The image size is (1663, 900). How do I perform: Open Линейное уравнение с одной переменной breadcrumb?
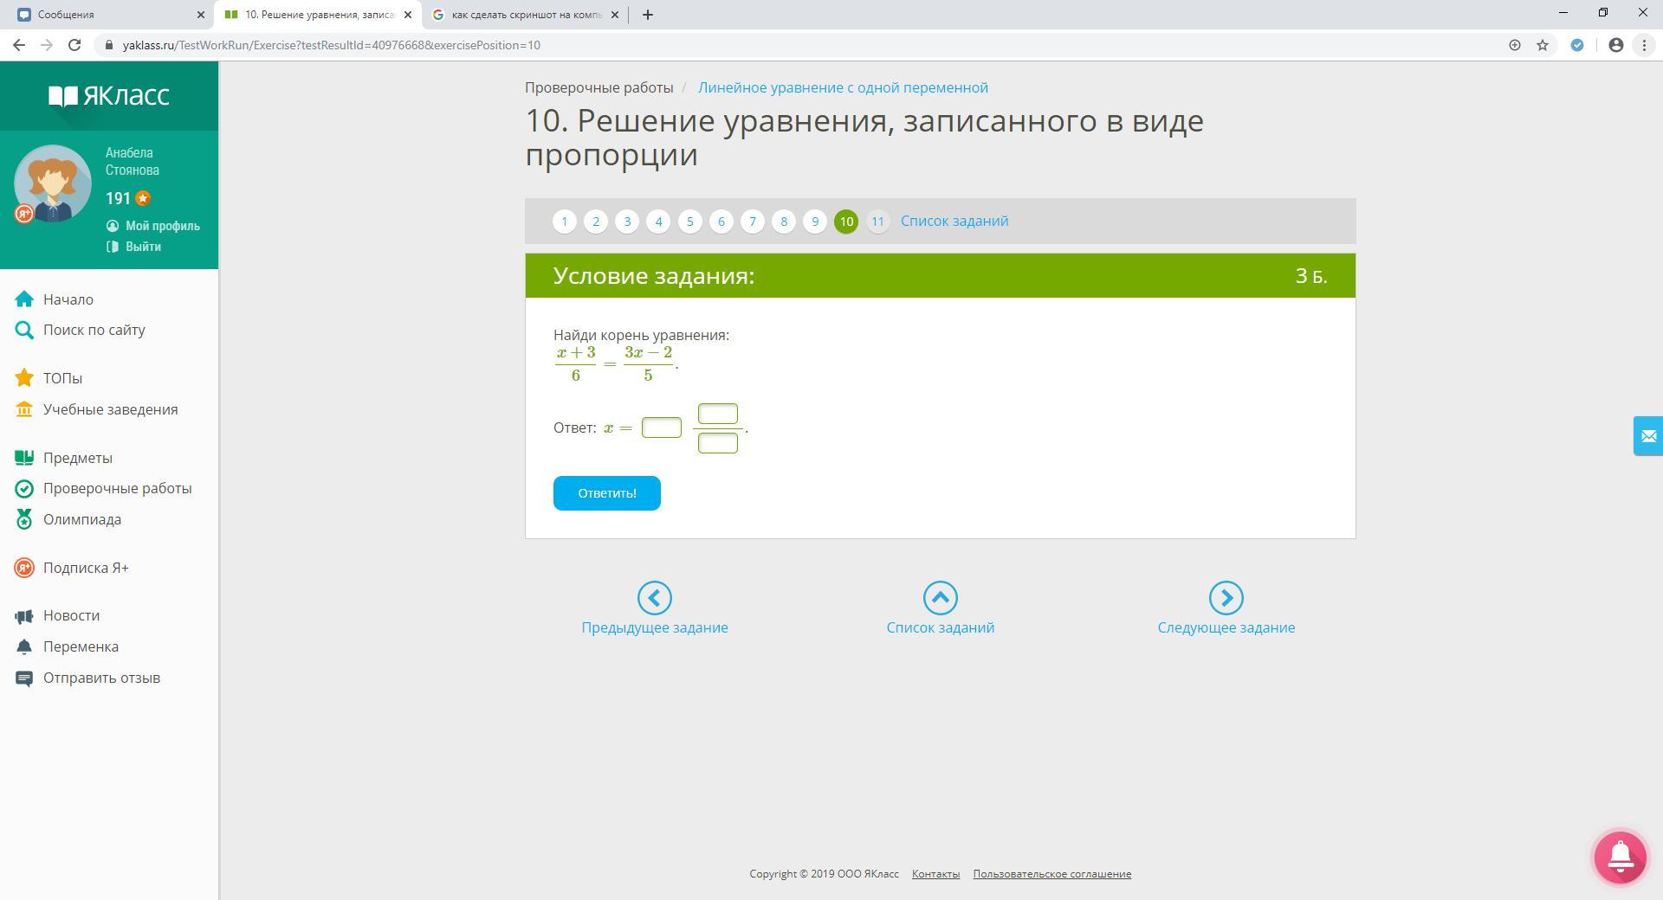[843, 87]
